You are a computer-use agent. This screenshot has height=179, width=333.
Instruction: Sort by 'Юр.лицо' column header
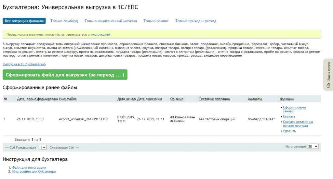point(176,99)
